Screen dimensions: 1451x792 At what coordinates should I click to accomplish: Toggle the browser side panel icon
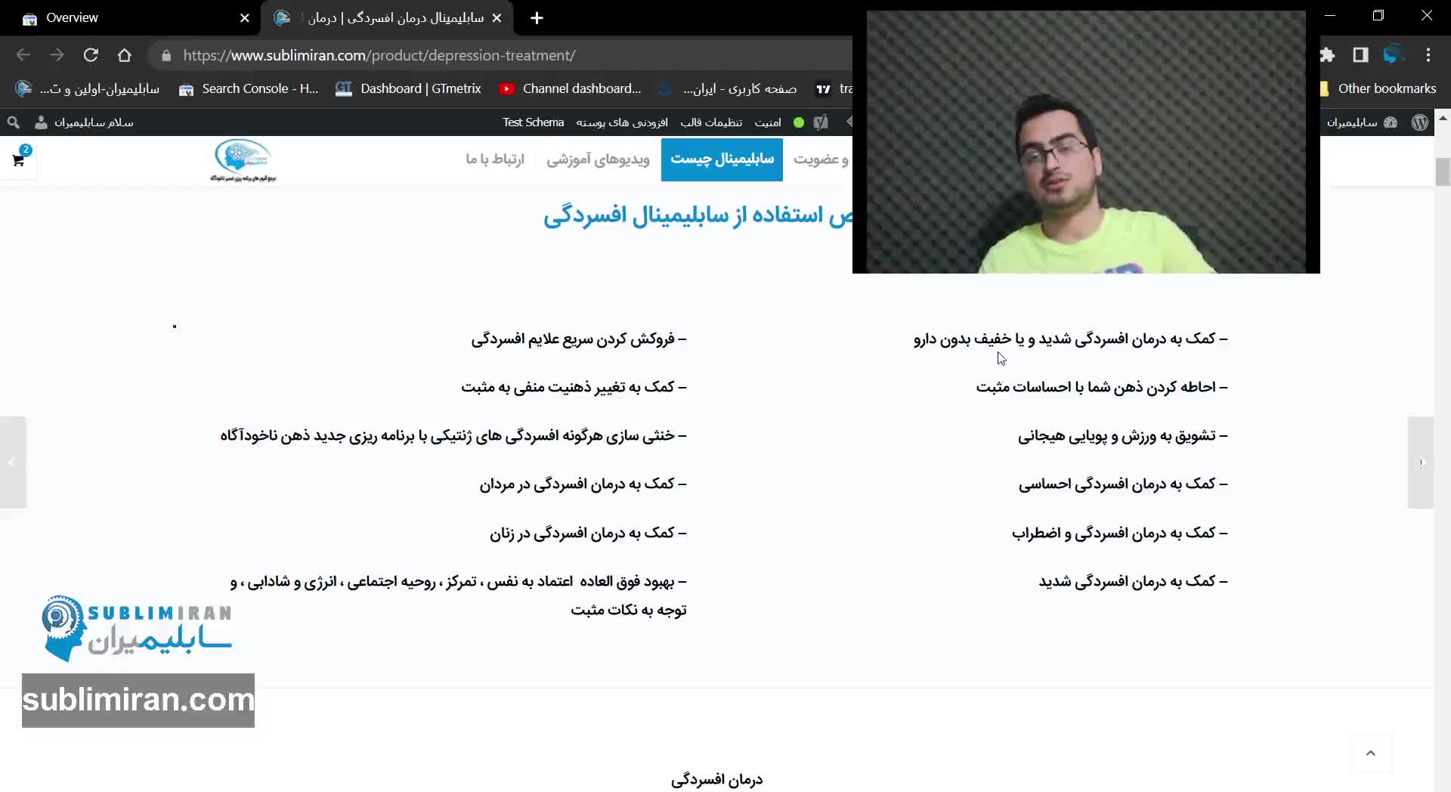(x=1360, y=55)
